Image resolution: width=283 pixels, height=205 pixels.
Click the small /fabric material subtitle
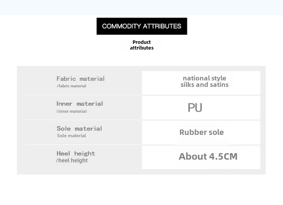click(x=72, y=86)
